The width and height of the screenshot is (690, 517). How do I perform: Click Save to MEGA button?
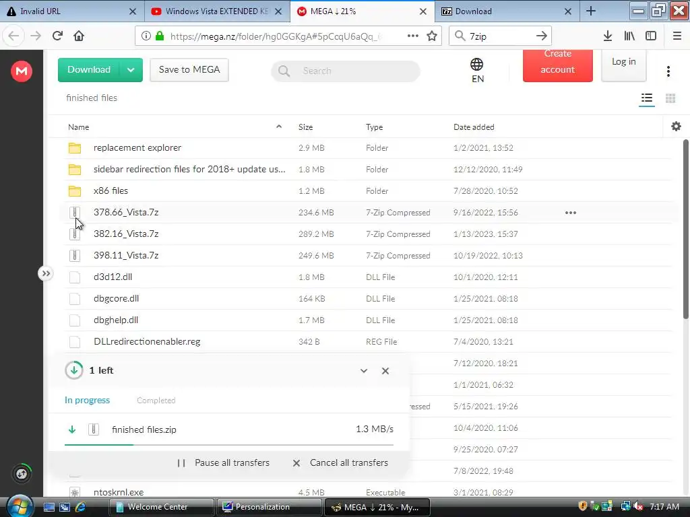tap(189, 70)
